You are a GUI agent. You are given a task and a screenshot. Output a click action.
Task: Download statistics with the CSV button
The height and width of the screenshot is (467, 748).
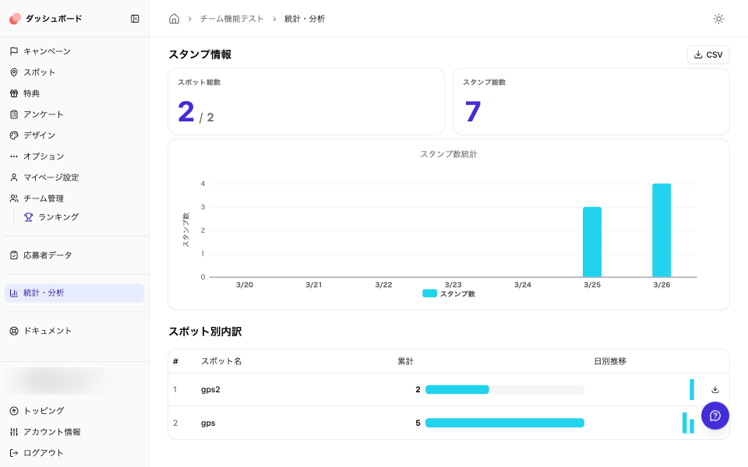[707, 54]
